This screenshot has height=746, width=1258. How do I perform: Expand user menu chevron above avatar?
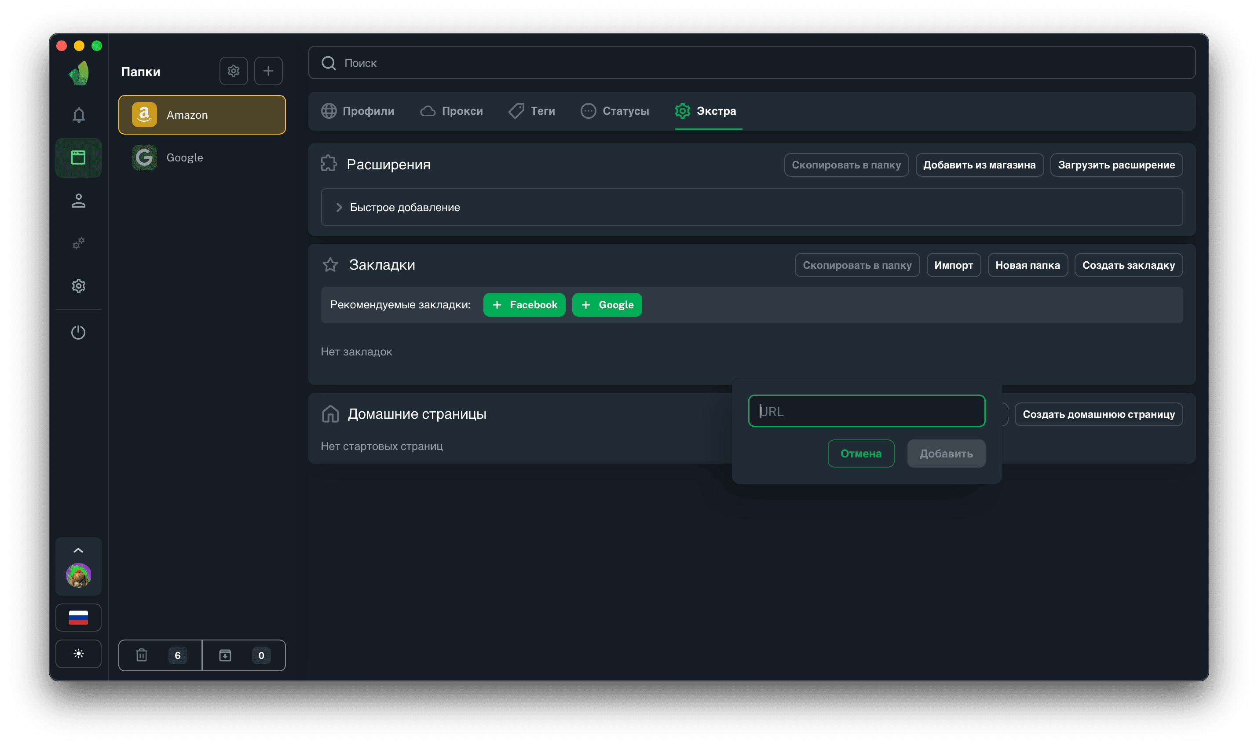click(78, 550)
